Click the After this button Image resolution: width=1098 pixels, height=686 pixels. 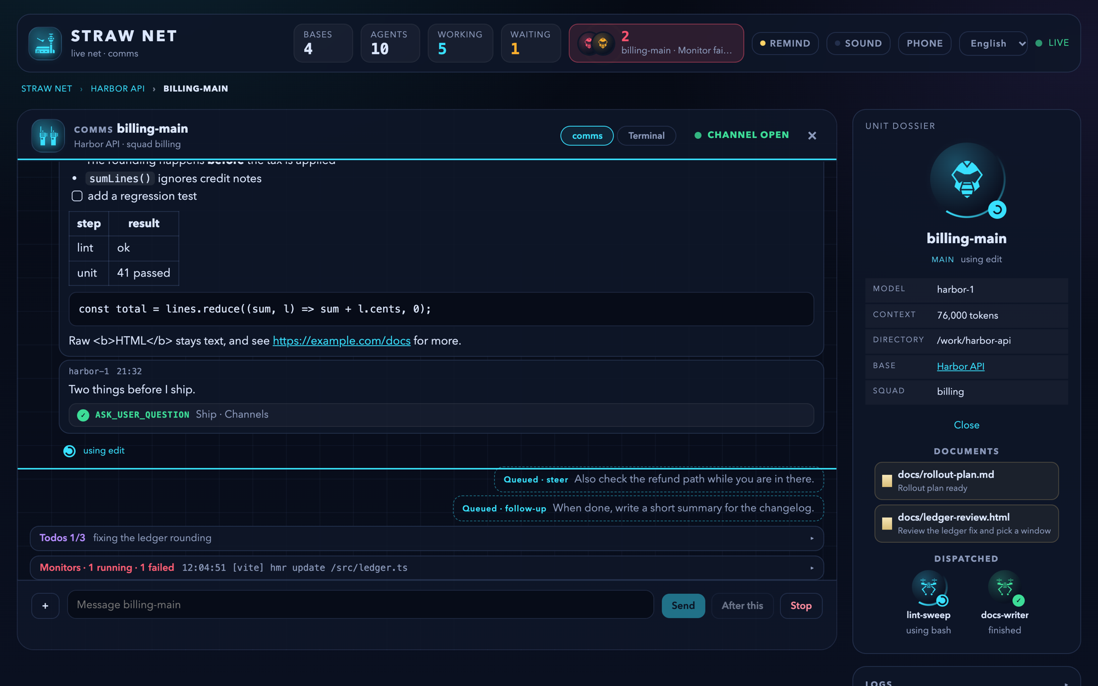[x=742, y=606]
